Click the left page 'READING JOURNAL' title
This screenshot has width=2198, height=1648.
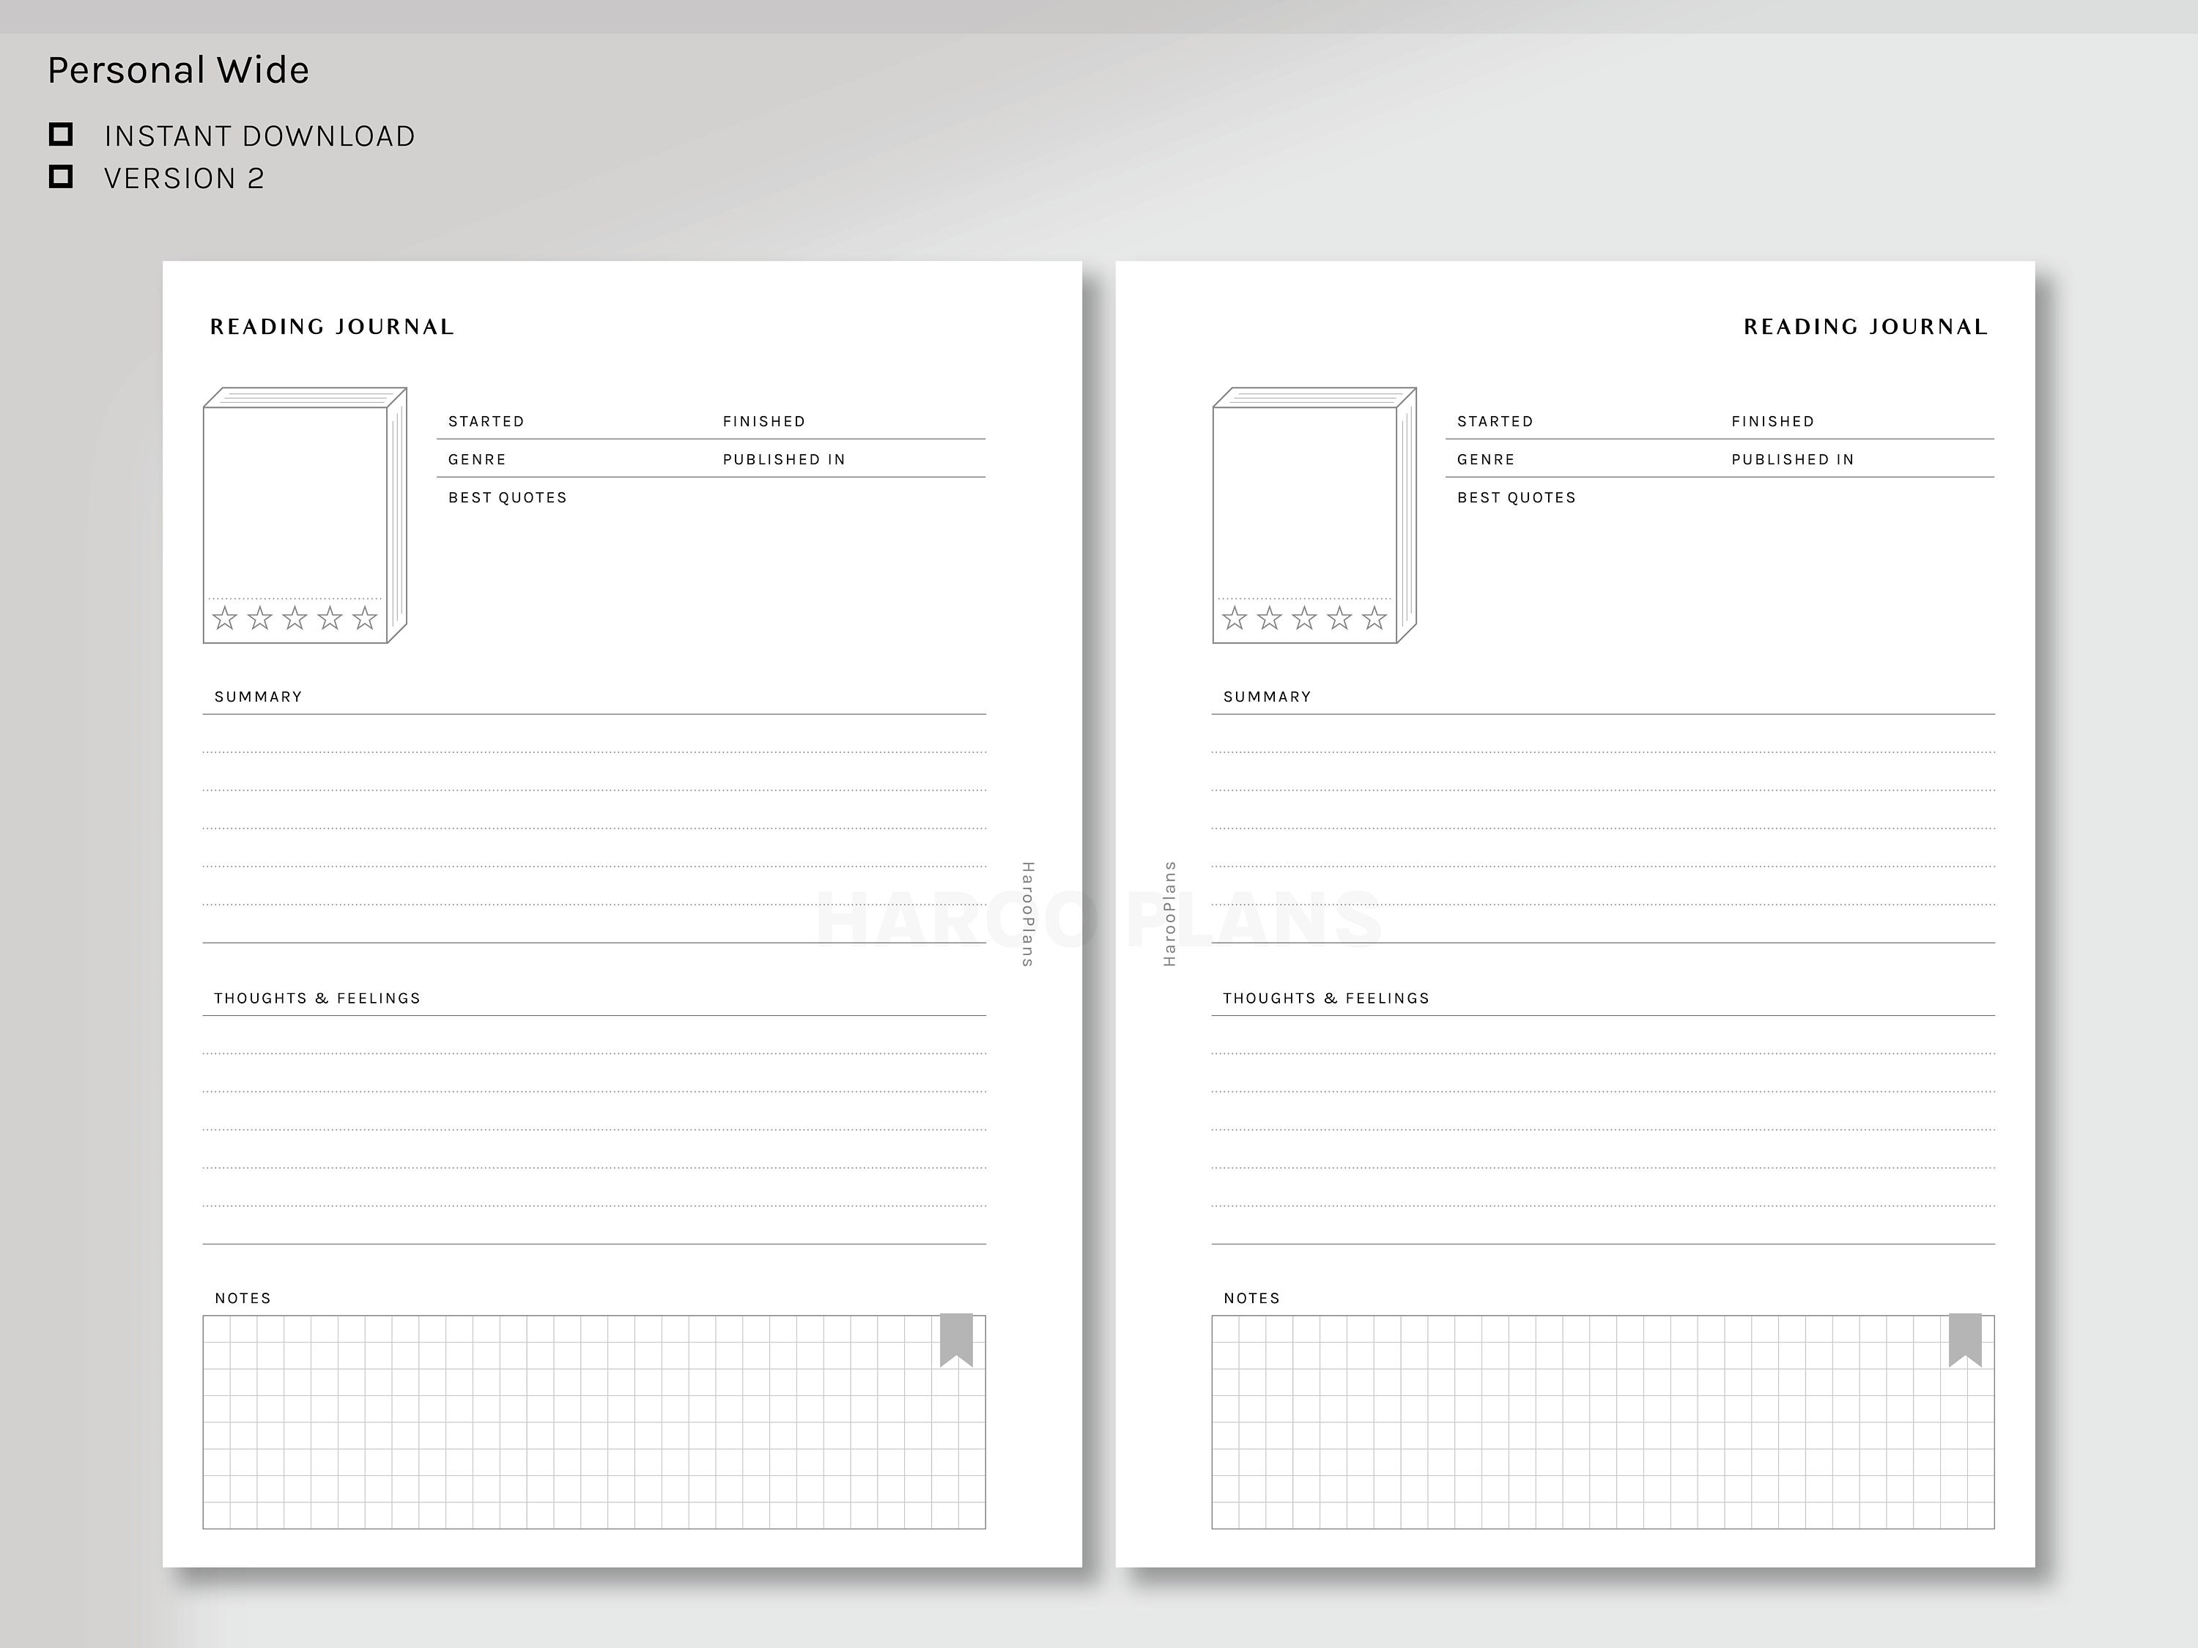click(332, 327)
